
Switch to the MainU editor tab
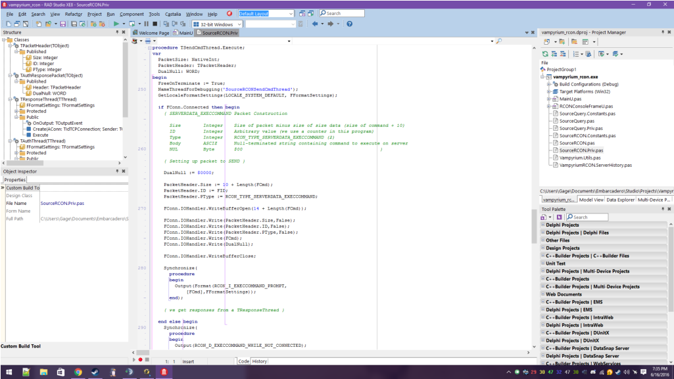[183, 33]
